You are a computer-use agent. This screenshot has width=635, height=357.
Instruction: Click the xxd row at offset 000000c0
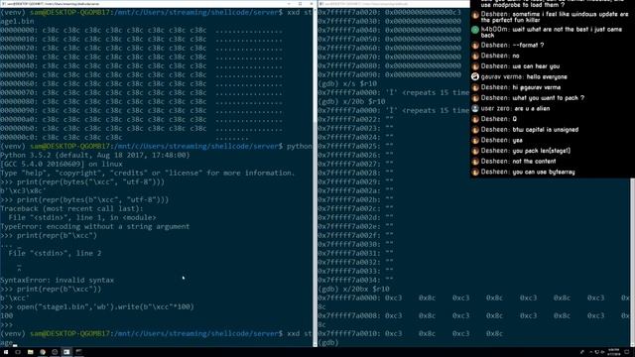point(124,137)
